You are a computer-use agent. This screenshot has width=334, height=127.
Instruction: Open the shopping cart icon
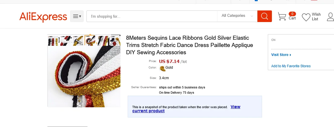click(282, 17)
